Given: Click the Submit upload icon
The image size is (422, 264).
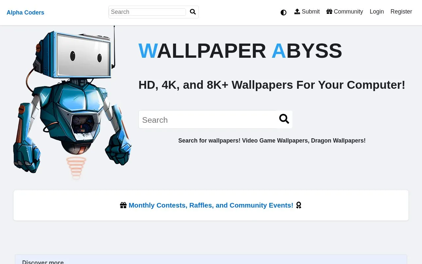Looking at the screenshot, I should (297, 12).
